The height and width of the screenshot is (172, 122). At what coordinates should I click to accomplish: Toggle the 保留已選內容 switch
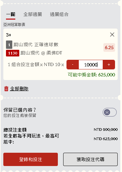click(x=109, y=112)
